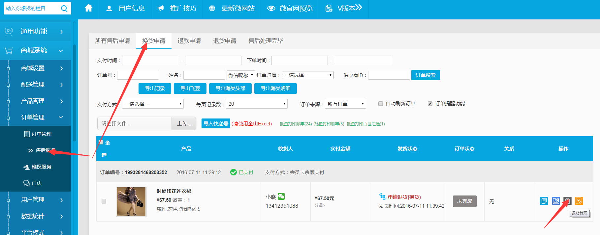Enable the 自动刷新订单 checkbox
The image size is (600, 235).
pos(381,104)
